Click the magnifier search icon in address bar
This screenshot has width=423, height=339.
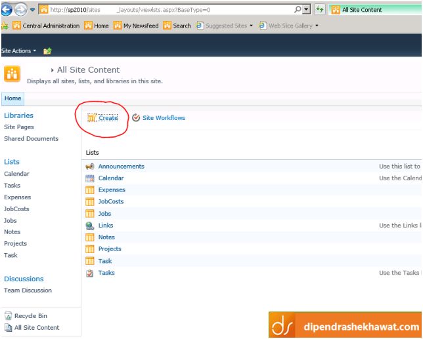click(x=298, y=10)
